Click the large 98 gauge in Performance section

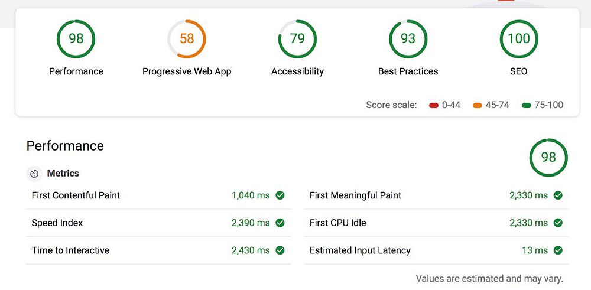tap(548, 158)
